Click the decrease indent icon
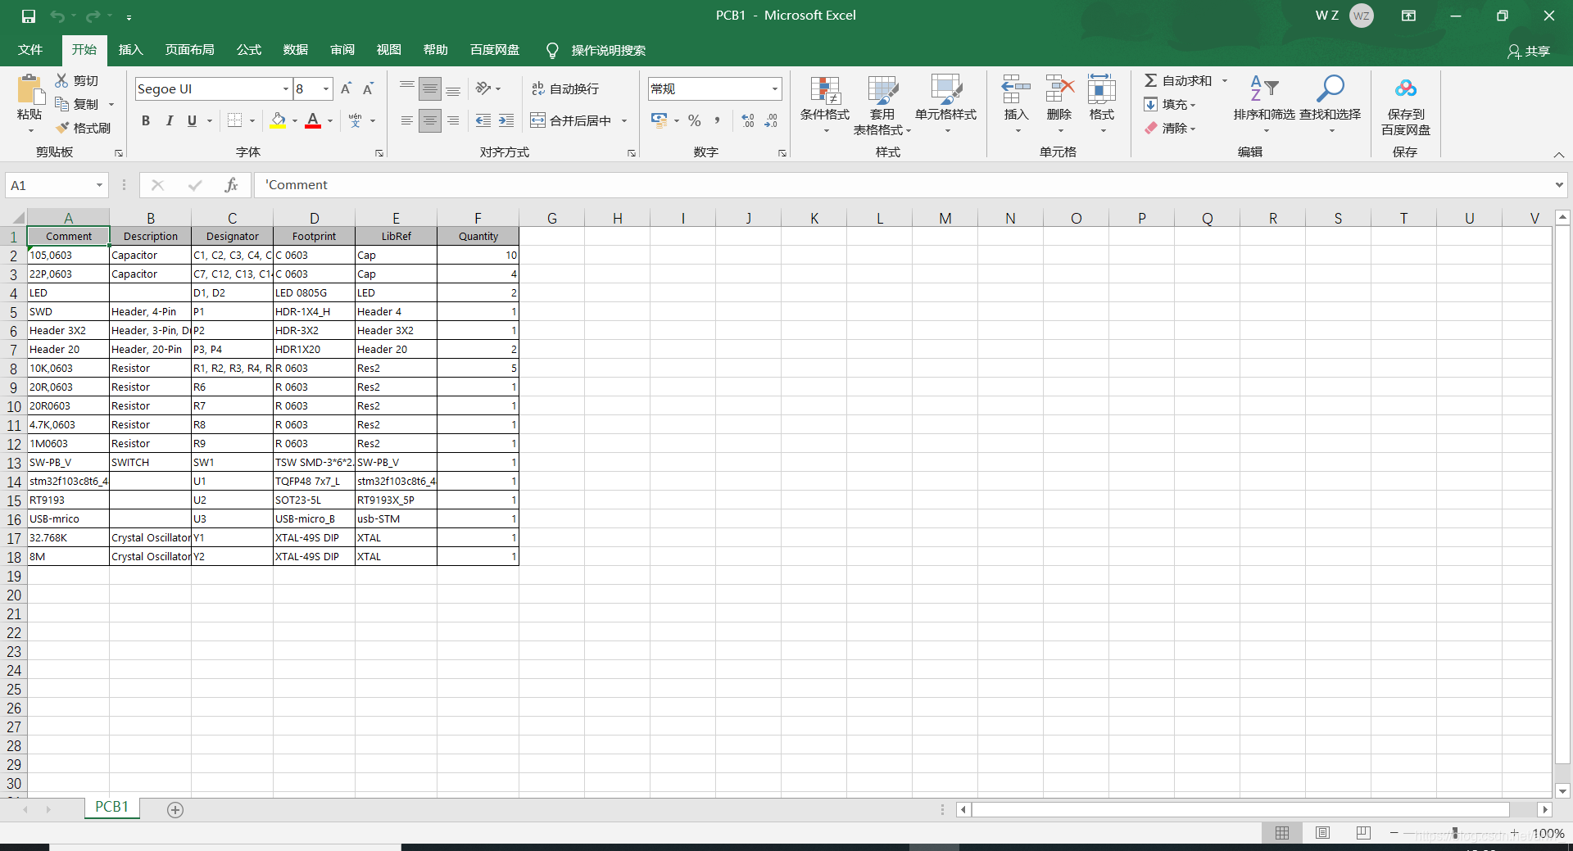This screenshot has width=1573, height=851. click(483, 120)
